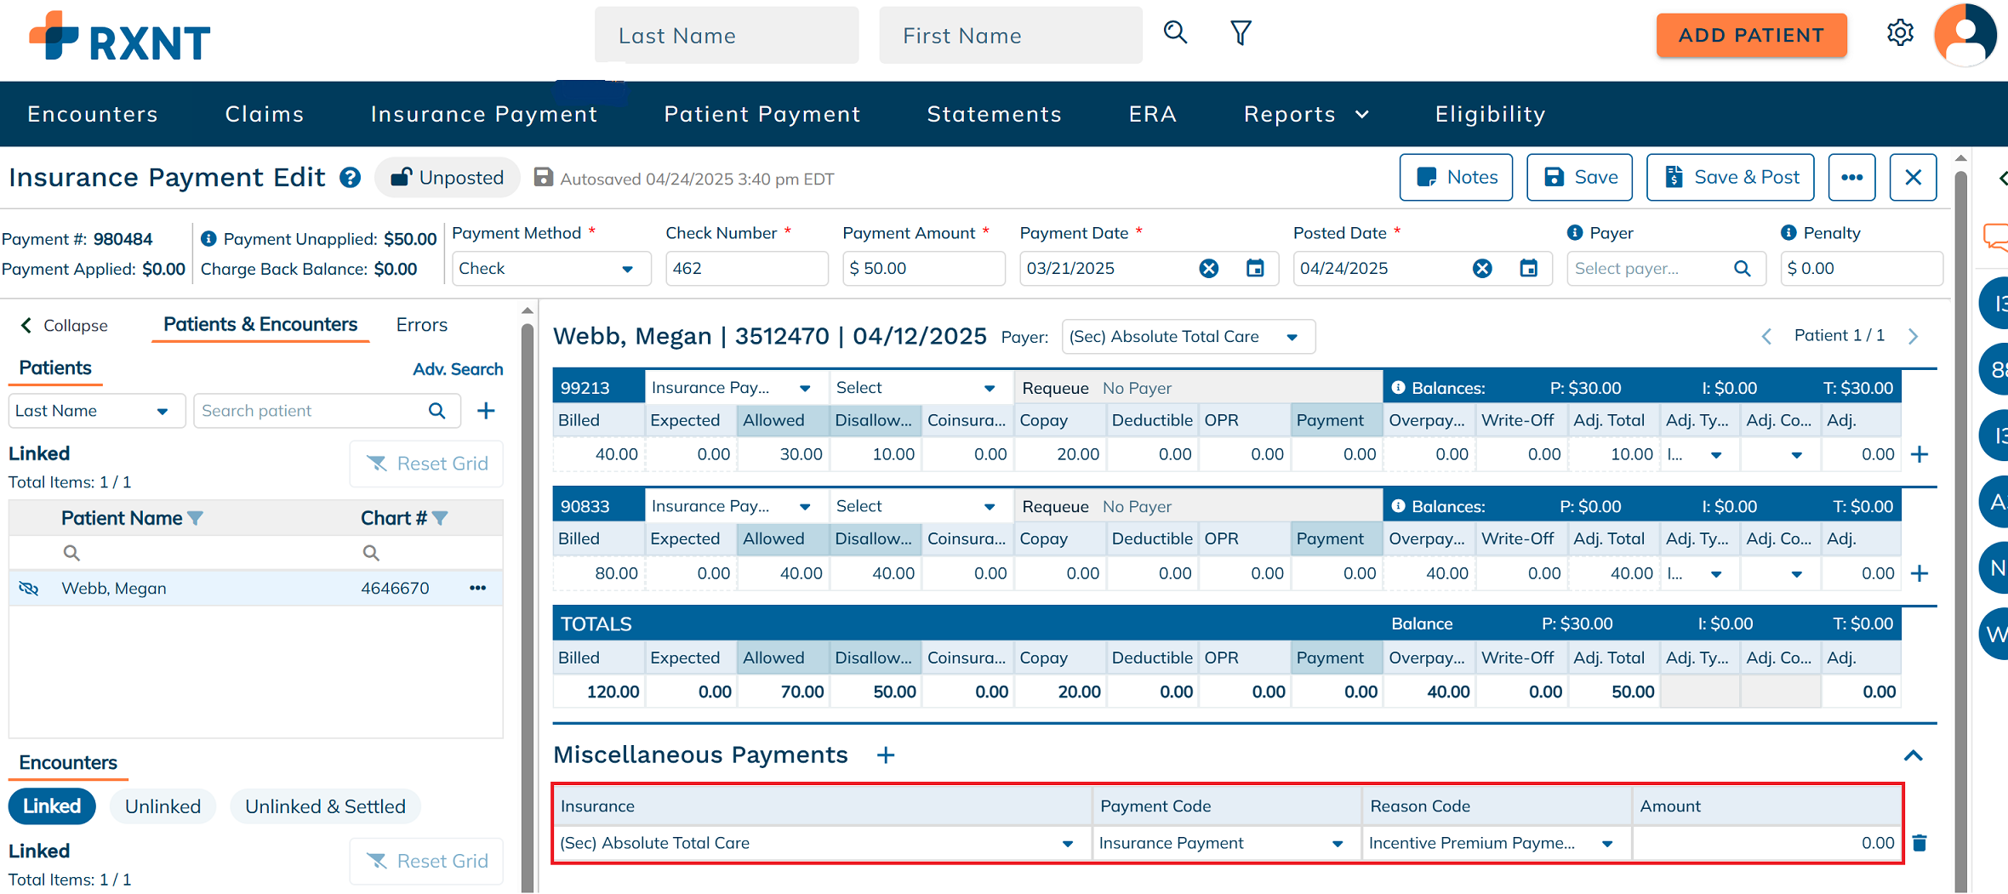Click into the Check Number field
The image size is (2008, 894).
tap(746, 269)
